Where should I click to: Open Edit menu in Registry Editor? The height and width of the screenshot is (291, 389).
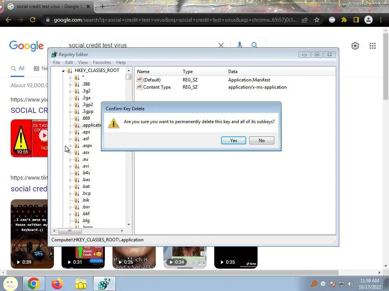click(x=69, y=63)
